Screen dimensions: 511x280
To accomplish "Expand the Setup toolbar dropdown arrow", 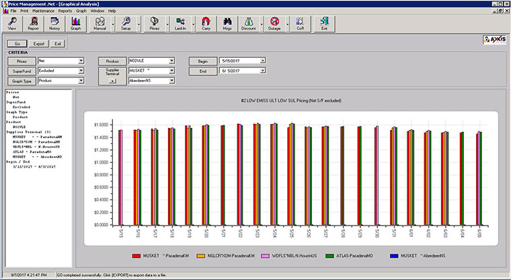I will click(139, 24).
